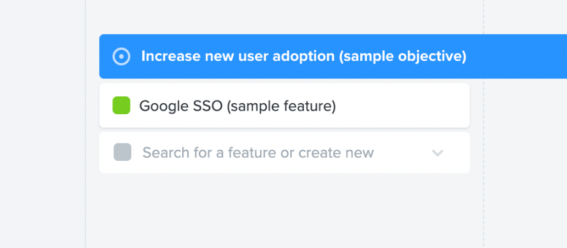Click the target icon on the objective bar

click(121, 56)
